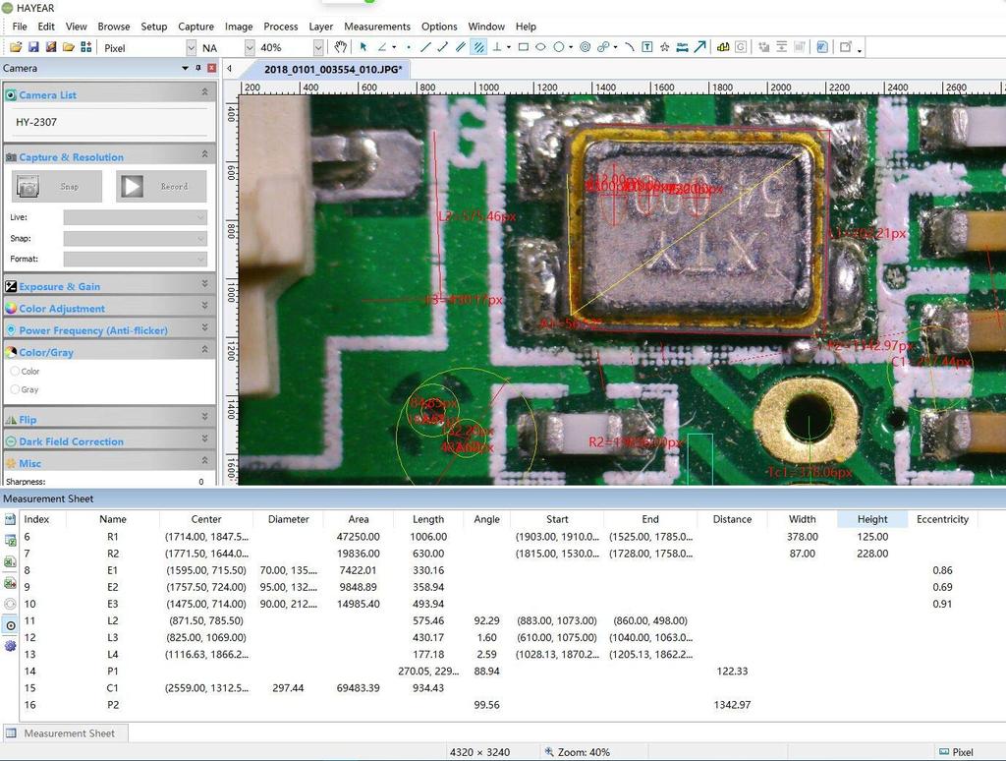Select the hand pan tool
Image resolution: width=1006 pixels, height=761 pixels.
click(x=341, y=47)
